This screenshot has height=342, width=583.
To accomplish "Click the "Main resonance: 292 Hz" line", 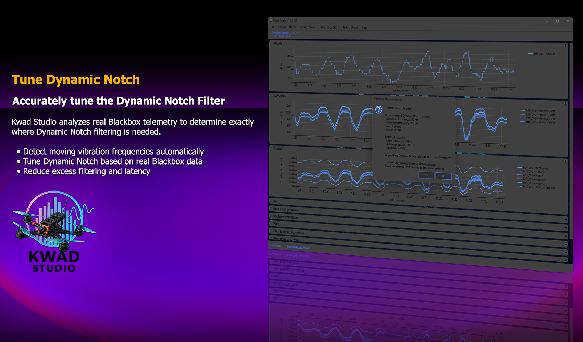I will tap(399, 141).
